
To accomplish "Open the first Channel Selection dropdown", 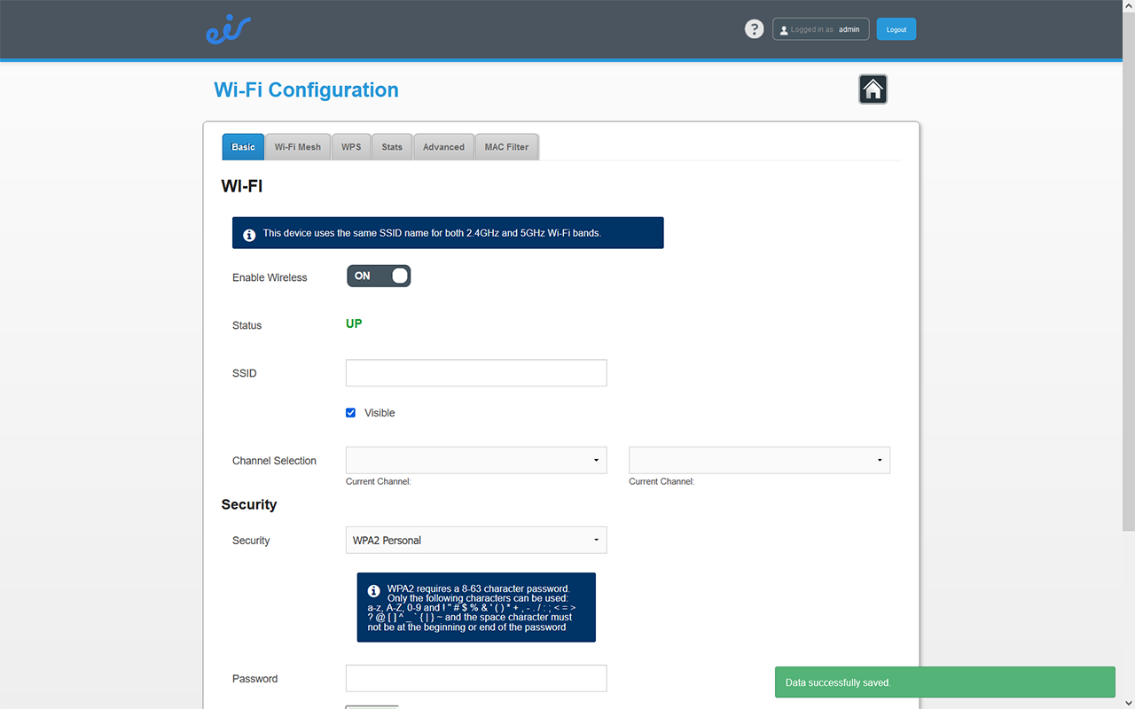I will (476, 460).
